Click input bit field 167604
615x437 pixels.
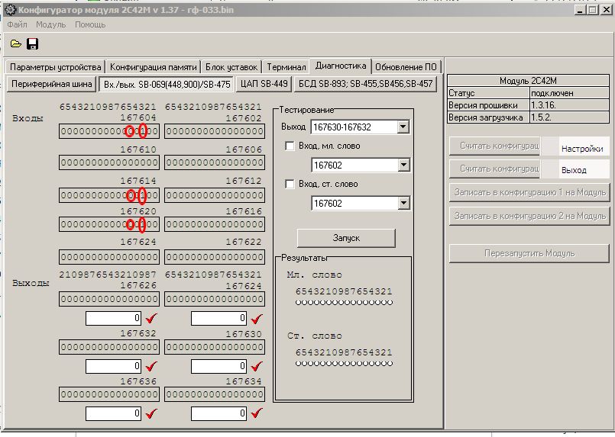click(x=109, y=132)
